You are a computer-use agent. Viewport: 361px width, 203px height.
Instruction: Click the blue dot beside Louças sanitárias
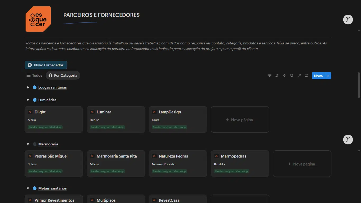point(35,87)
